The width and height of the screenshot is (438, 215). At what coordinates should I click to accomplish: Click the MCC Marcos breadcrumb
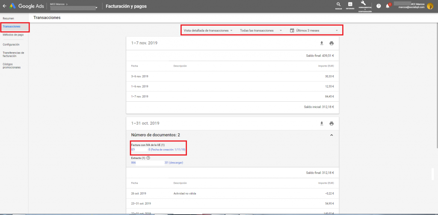tap(58, 4)
